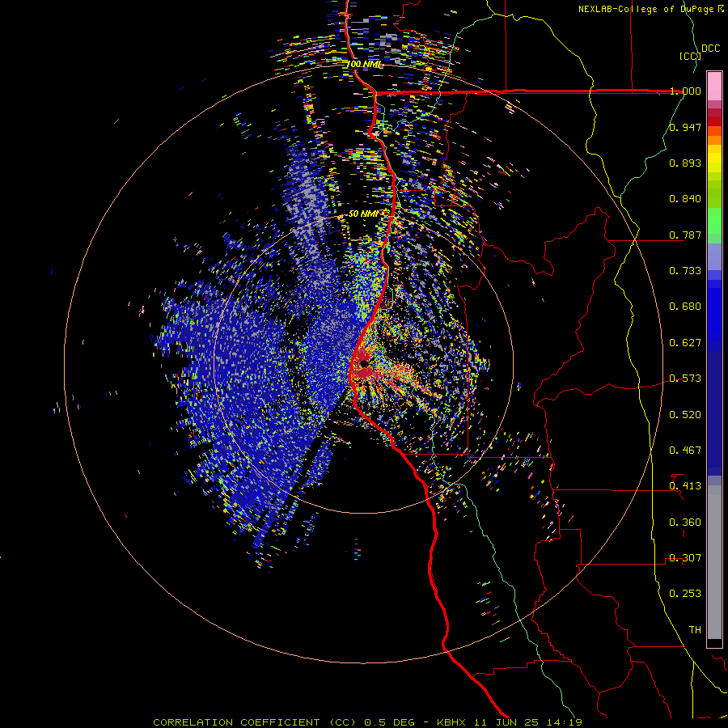Click the 0.360 legend value
728x728 pixels.
point(685,523)
